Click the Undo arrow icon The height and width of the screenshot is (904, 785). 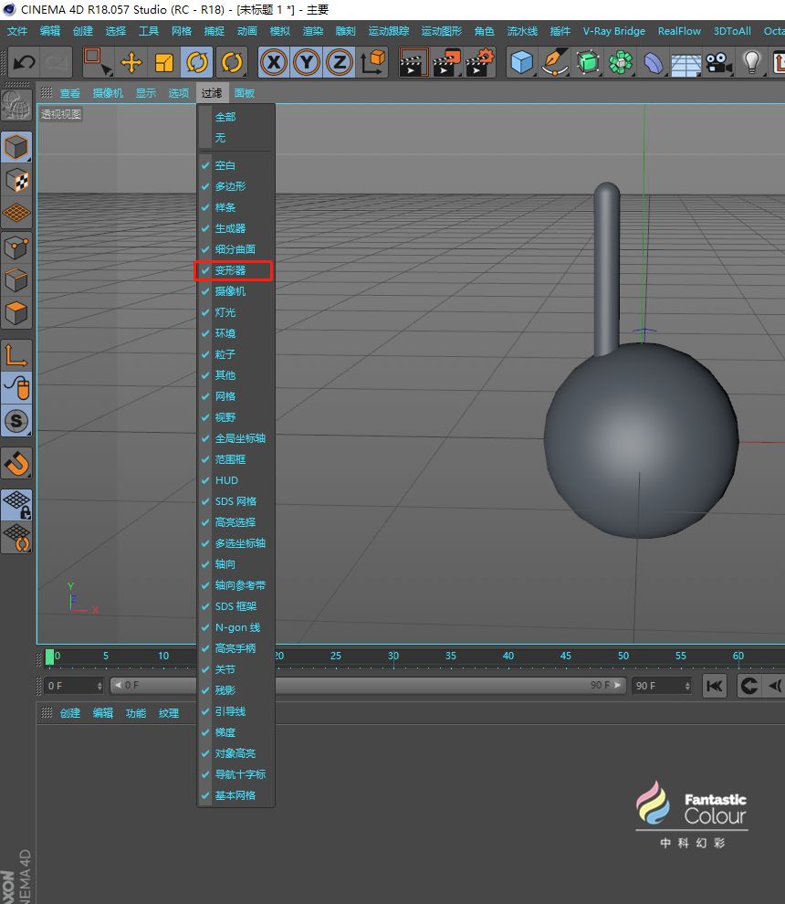point(24,62)
